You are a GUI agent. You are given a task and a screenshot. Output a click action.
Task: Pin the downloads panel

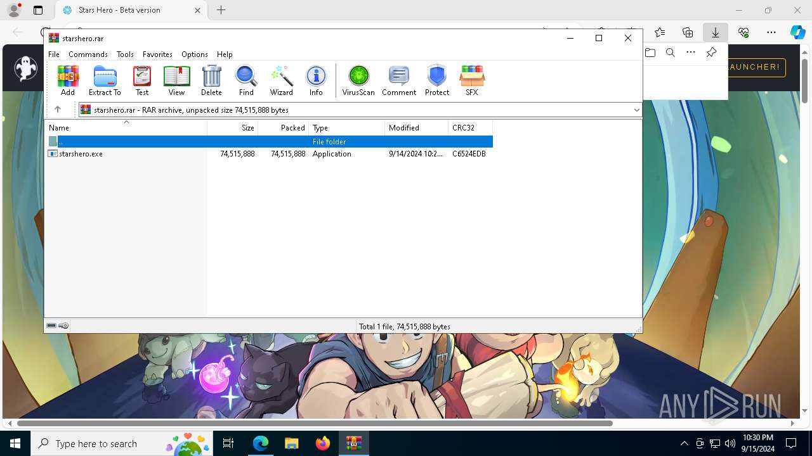pos(711,53)
